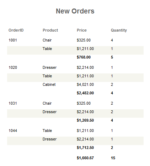150x166 pixels.
Task: Select the Cabinet product cell
Action: pyautogui.click(x=49, y=84)
